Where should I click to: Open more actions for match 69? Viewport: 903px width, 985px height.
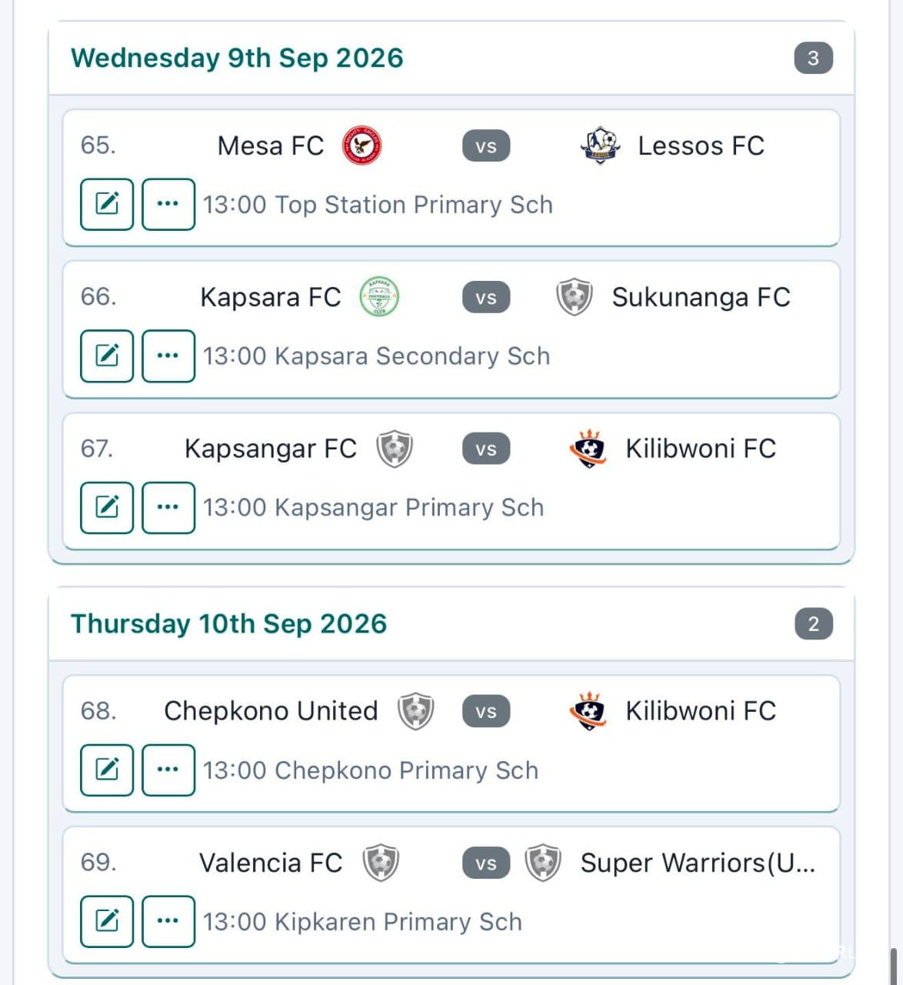coord(168,921)
